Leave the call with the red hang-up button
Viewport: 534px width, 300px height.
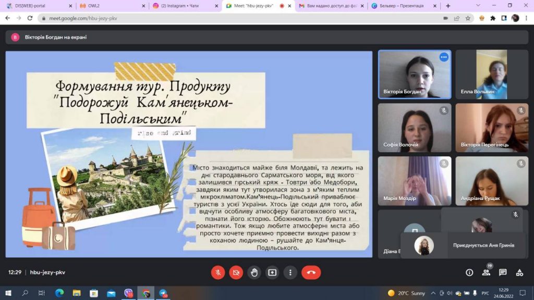point(311,272)
